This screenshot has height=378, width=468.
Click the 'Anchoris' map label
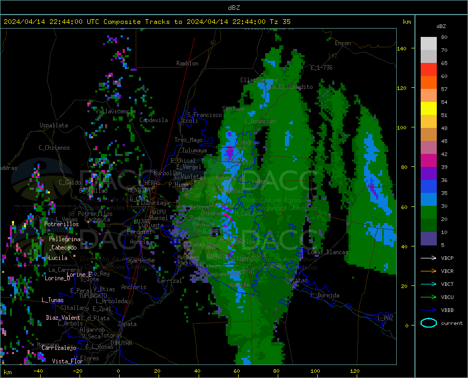coord(134,288)
